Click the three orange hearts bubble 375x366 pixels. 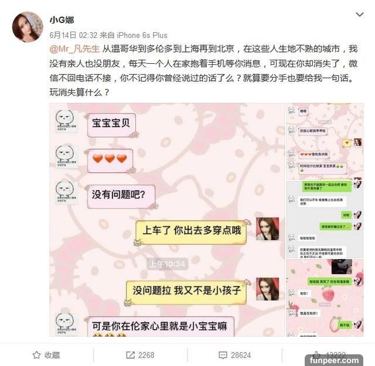pyautogui.click(x=110, y=161)
